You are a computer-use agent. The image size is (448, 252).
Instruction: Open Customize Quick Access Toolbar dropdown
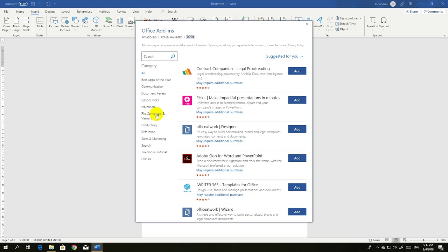click(x=55, y=4)
